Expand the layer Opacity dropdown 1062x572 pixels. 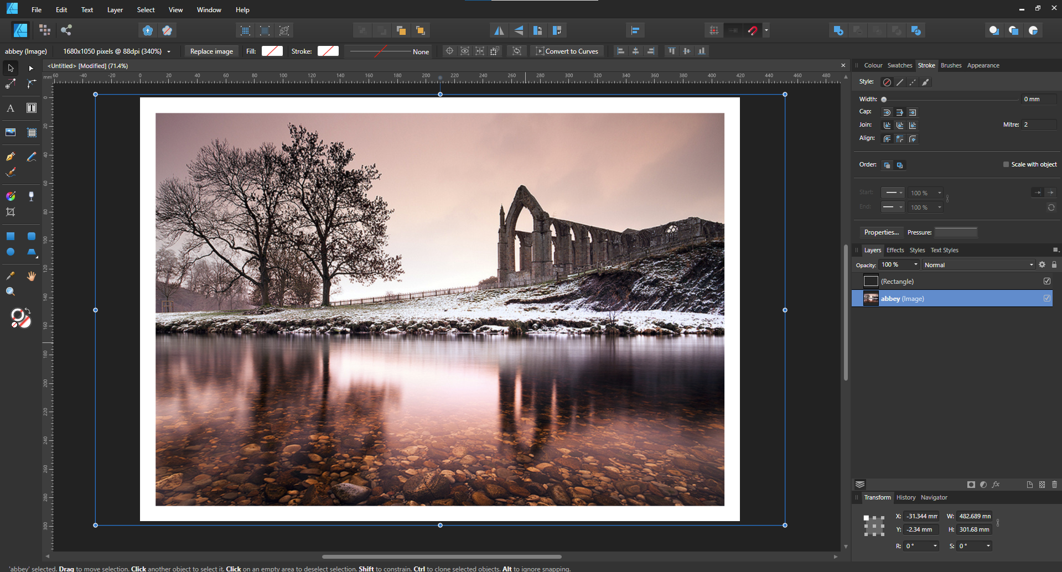point(916,265)
